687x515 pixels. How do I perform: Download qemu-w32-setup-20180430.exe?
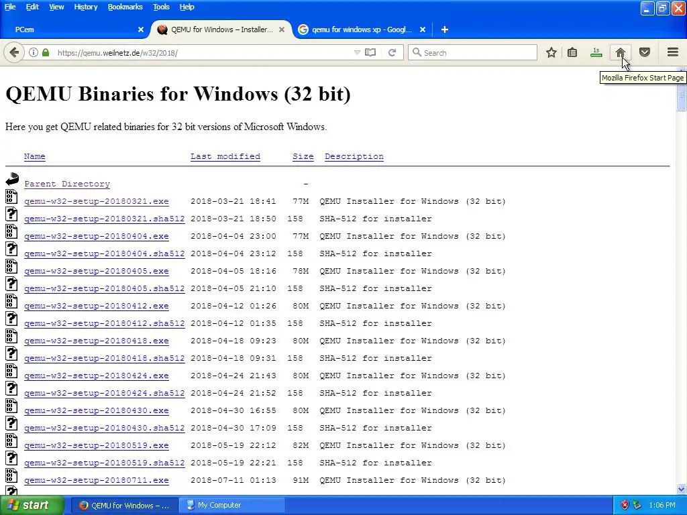(x=97, y=410)
